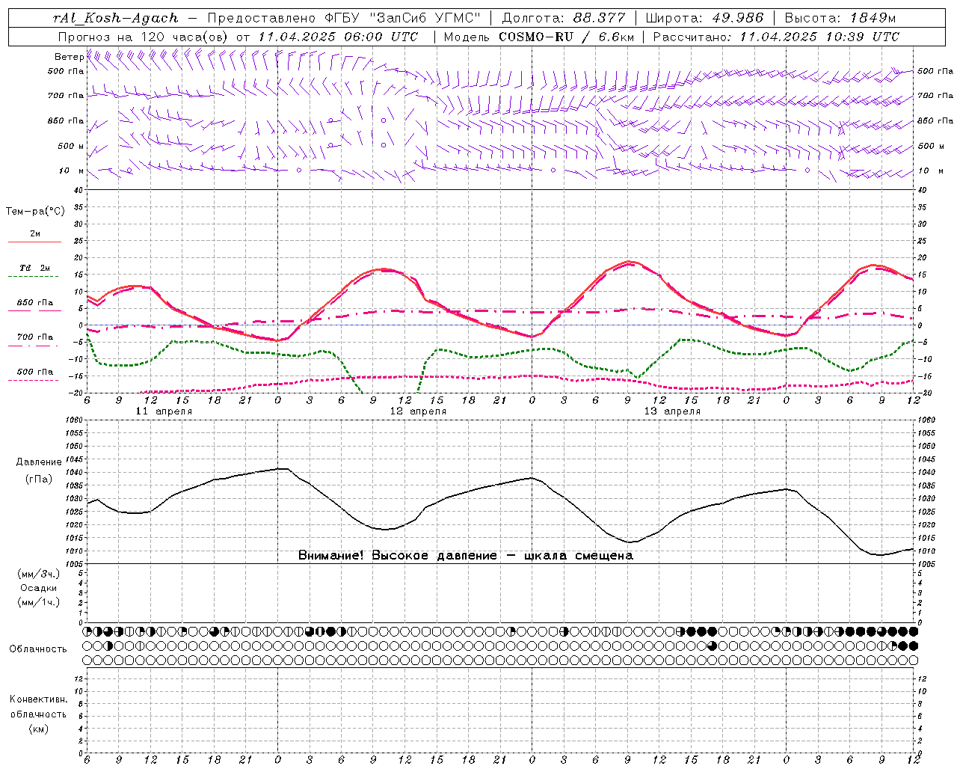Image resolution: width=957 pixels, height=766 pixels.
Task: Click the 13 апреля date label
Action: click(672, 411)
